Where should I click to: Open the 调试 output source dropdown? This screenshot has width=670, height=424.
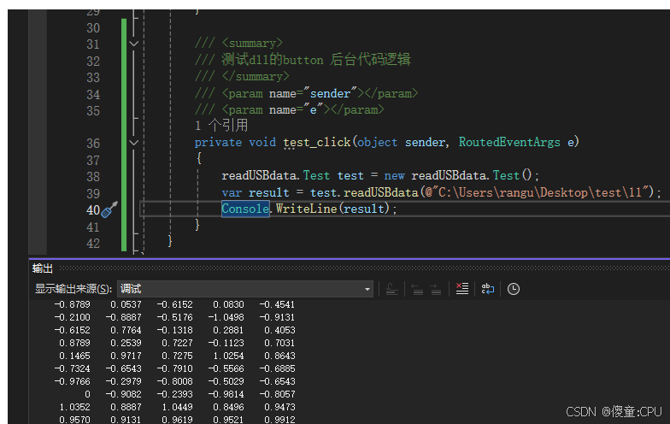click(244, 289)
